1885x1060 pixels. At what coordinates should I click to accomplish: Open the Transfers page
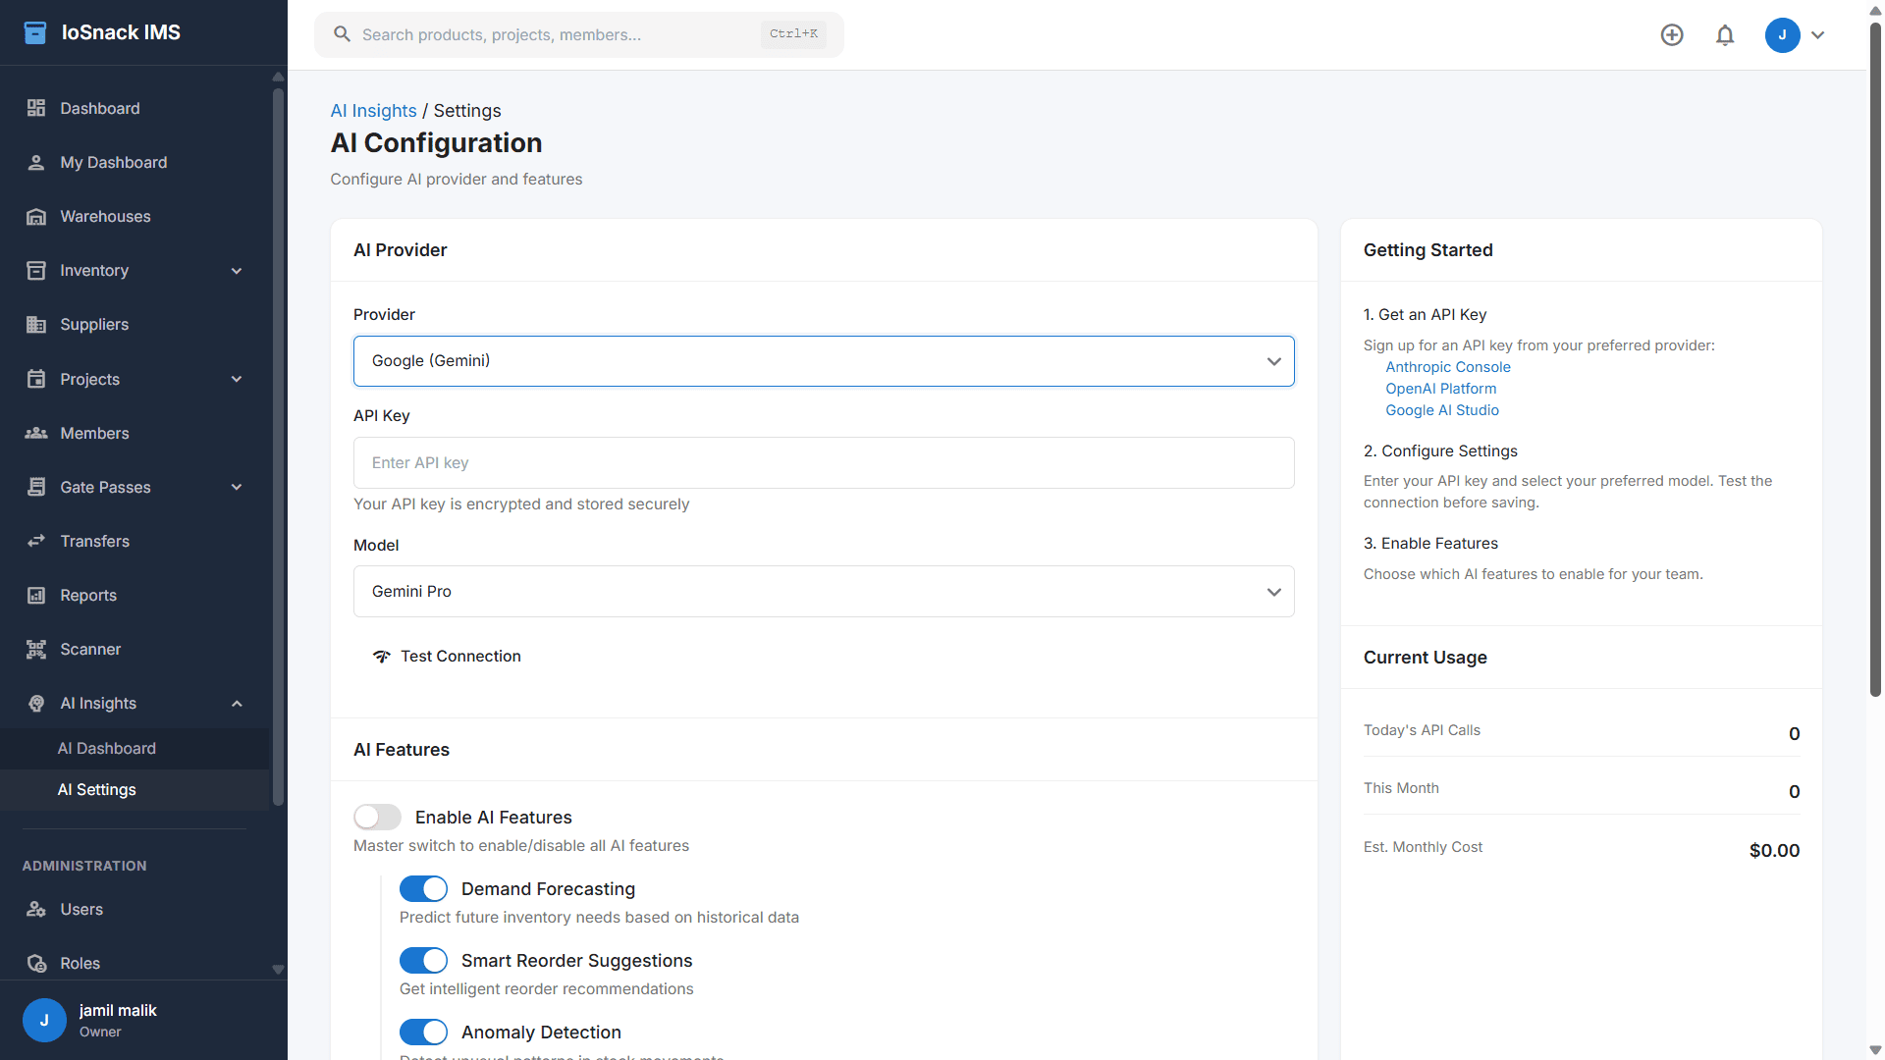click(94, 541)
